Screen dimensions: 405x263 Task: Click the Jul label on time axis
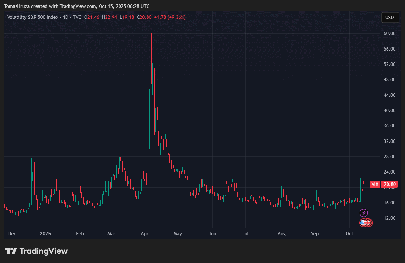pyautogui.click(x=245, y=234)
